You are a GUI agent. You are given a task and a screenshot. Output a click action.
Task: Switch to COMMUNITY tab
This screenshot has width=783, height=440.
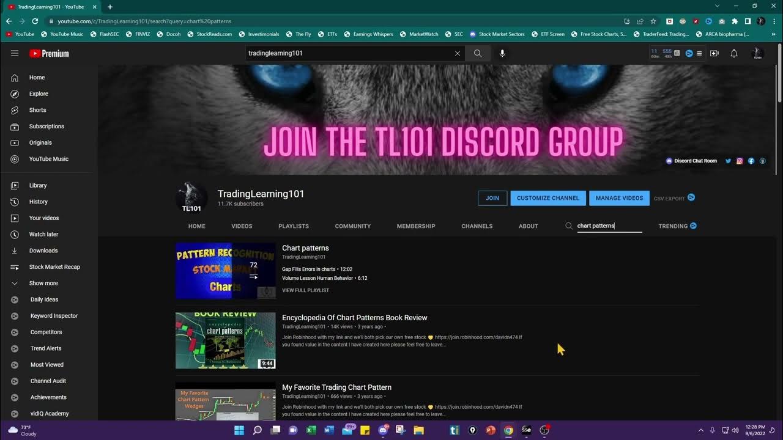(x=353, y=226)
